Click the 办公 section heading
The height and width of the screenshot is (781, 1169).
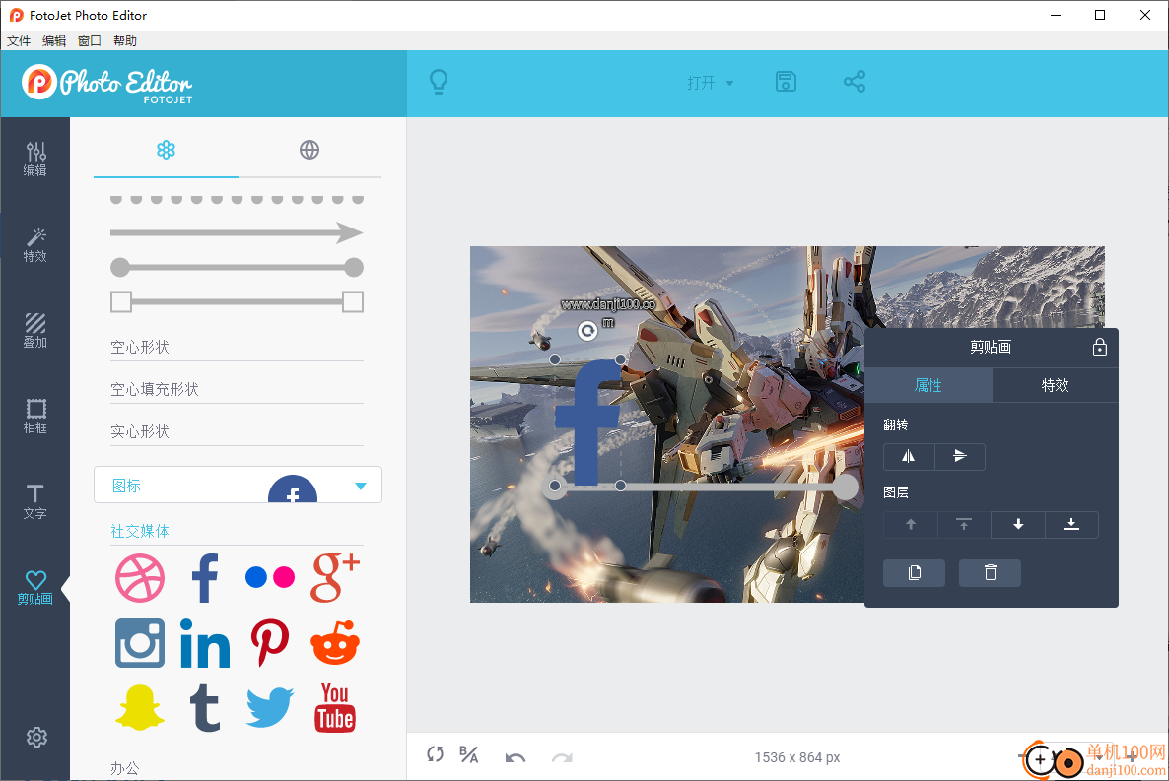click(x=125, y=768)
